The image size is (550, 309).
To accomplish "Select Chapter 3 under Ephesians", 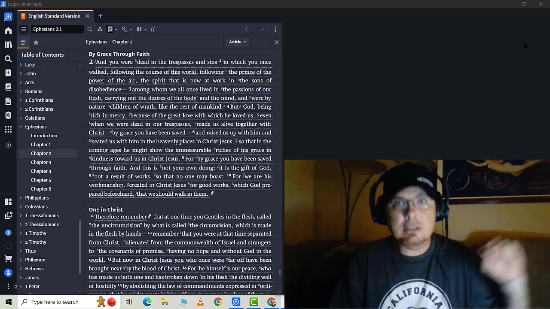I will point(41,162).
